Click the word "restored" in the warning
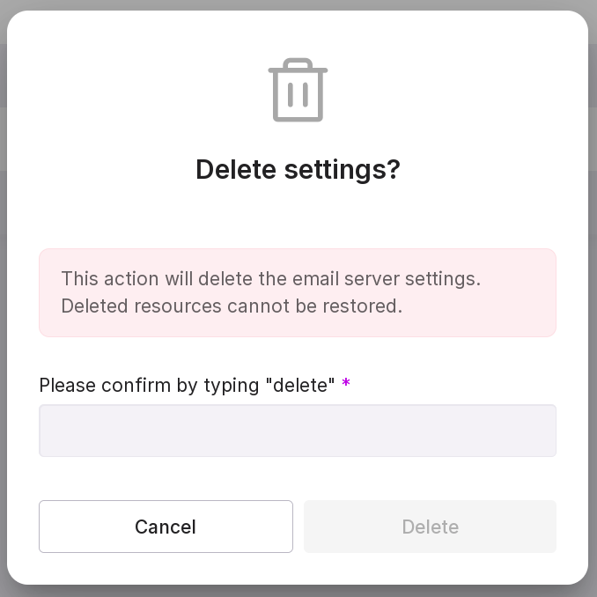Image resolution: width=597 pixels, height=597 pixels. [368, 306]
